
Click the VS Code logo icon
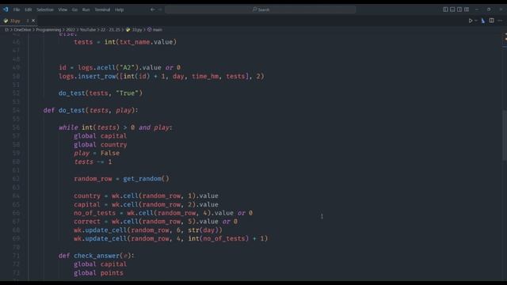point(6,9)
